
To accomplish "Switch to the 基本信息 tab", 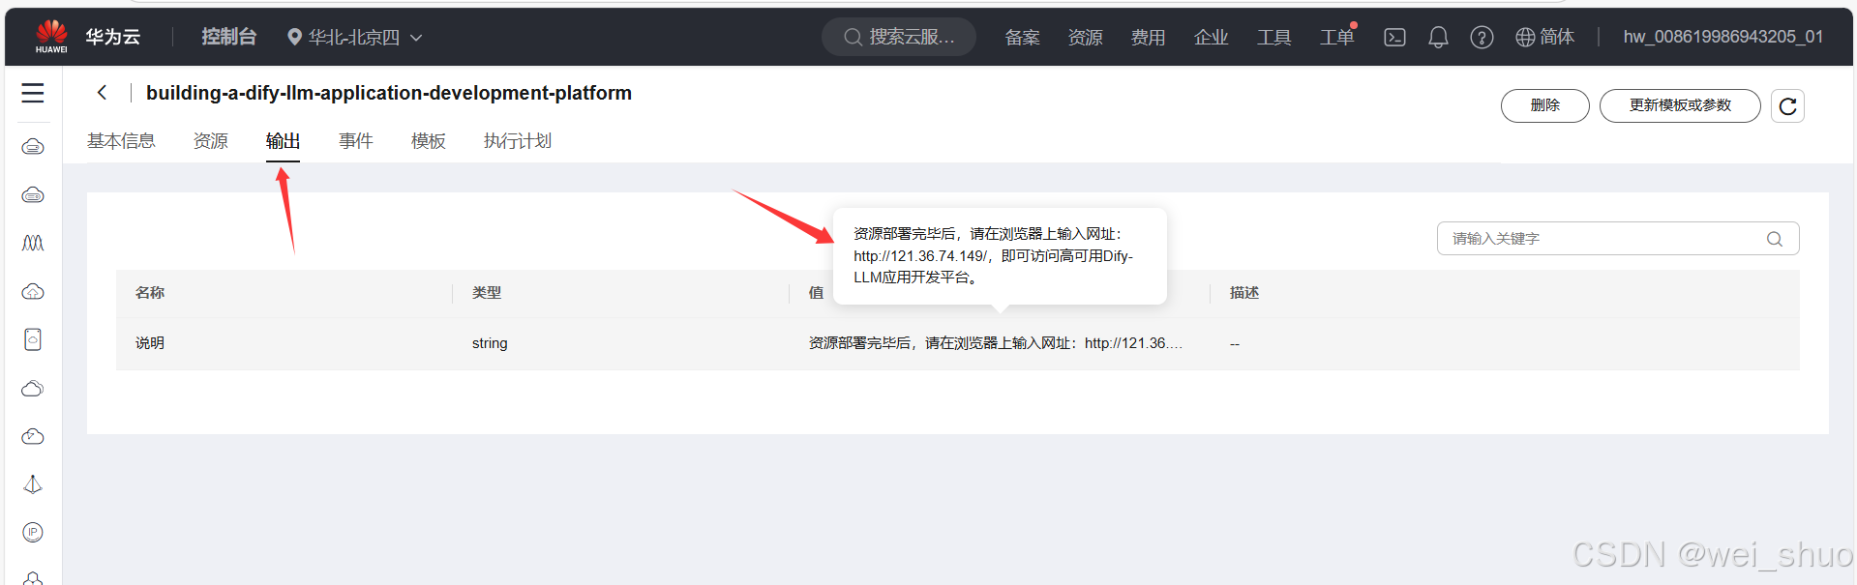I will click(121, 141).
